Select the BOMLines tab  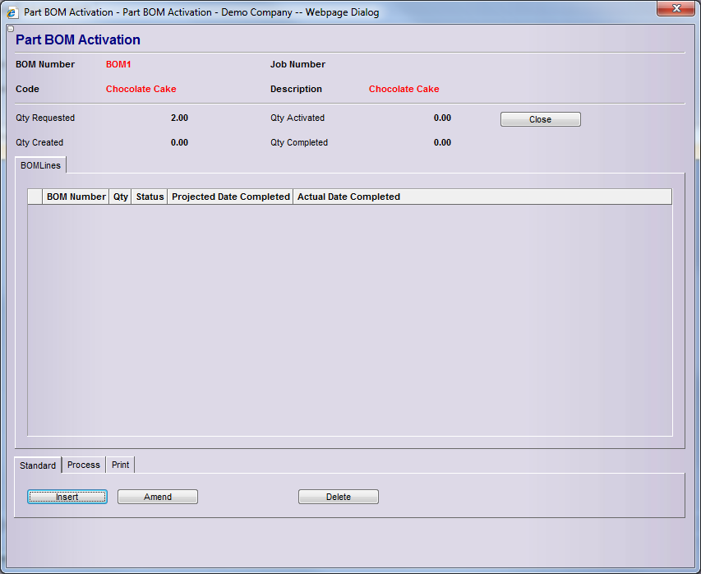pos(41,165)
